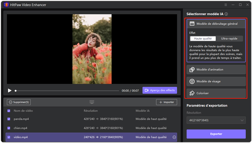Click Supprimer(5) button
Screen dimensions: 252x143
[x=19, y=102]
